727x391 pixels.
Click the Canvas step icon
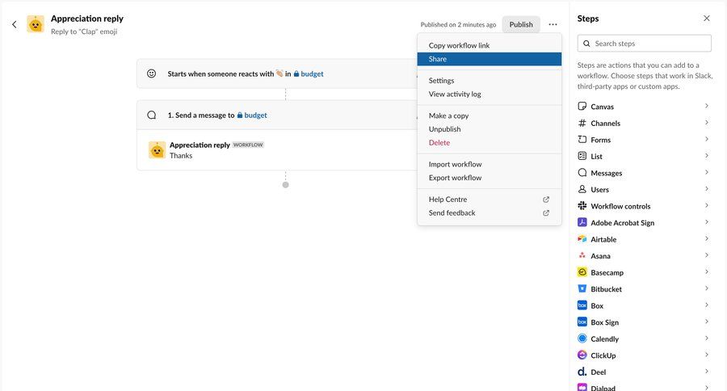pyautogui.click(x=582, y=106)
